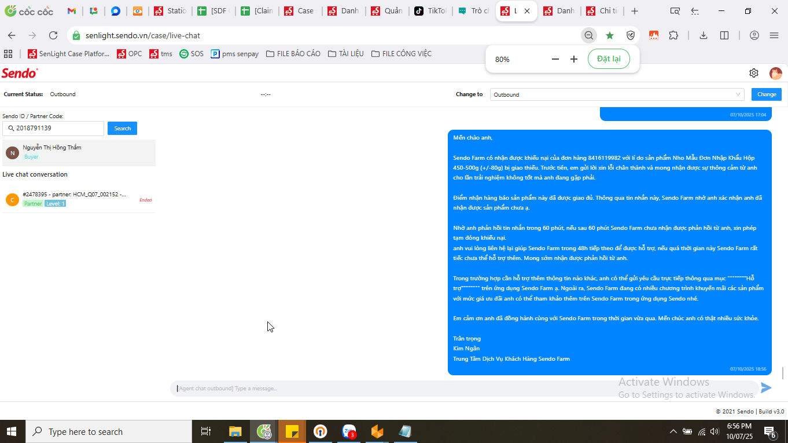Switch to the Trò ch tab
This screenshot has width=788, height=443.
coord(473,11)
